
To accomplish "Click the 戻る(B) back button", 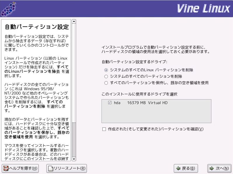I will pos(186,168).
